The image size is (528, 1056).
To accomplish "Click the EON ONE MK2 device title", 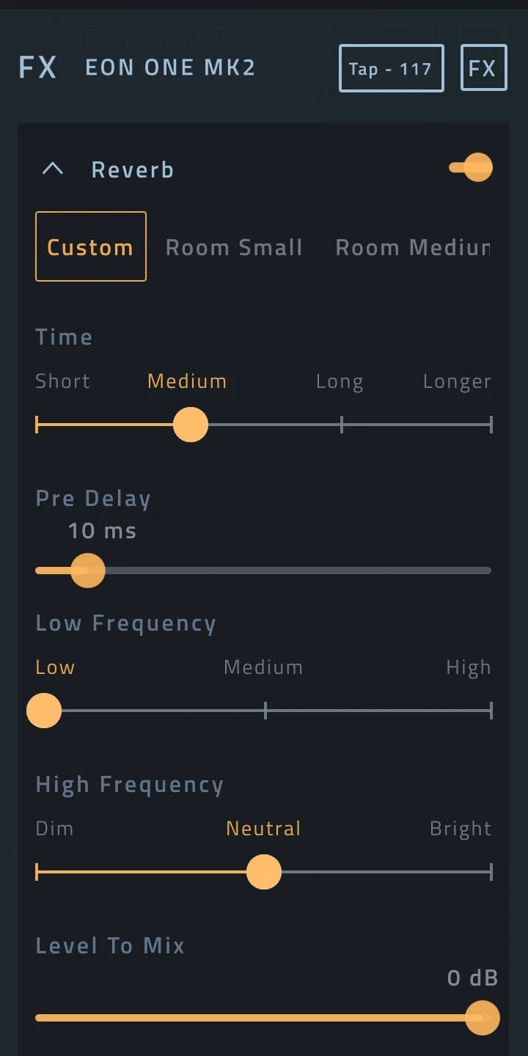I will [169, 67].
